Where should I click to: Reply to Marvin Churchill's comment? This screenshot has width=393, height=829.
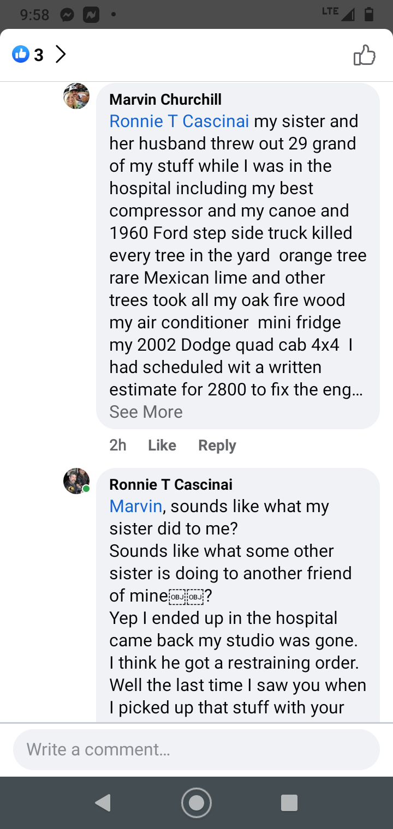[x=217, y=445]
